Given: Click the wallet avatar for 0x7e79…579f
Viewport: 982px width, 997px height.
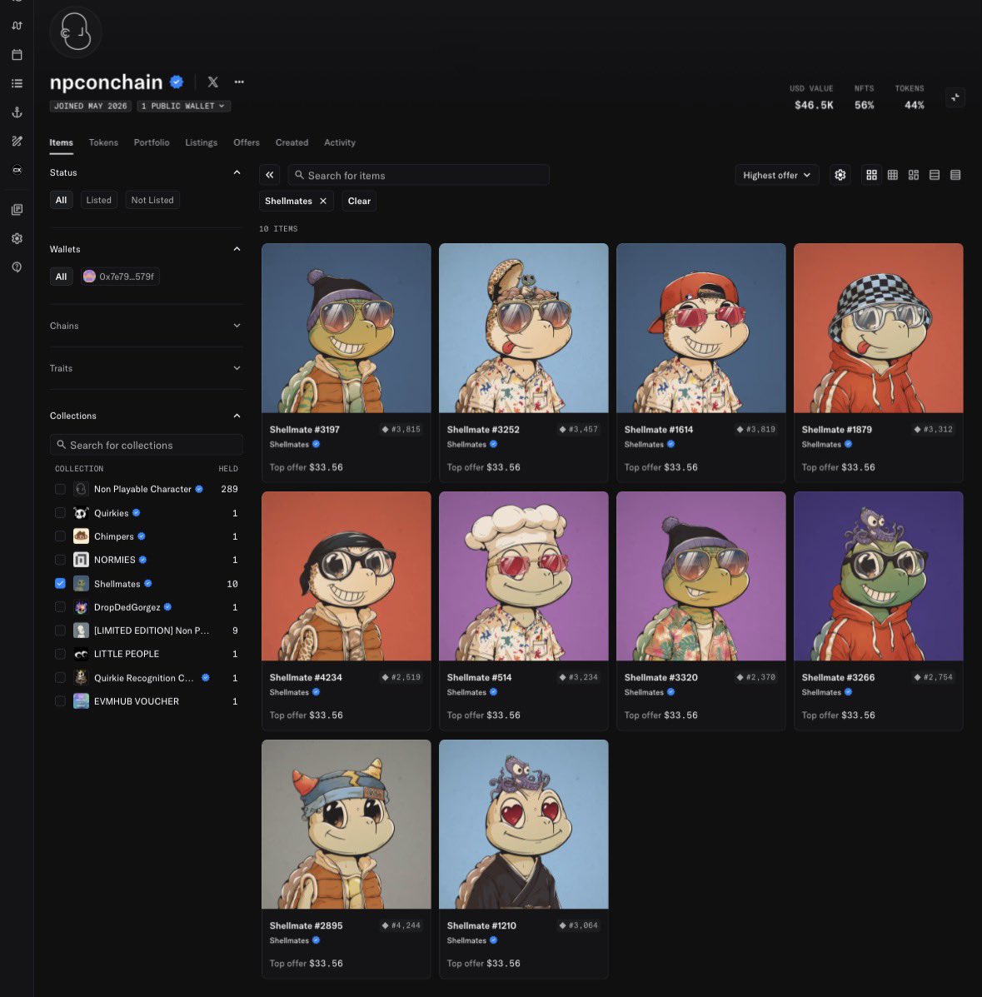Looking at the screenshot, I should tap(90, 277).
